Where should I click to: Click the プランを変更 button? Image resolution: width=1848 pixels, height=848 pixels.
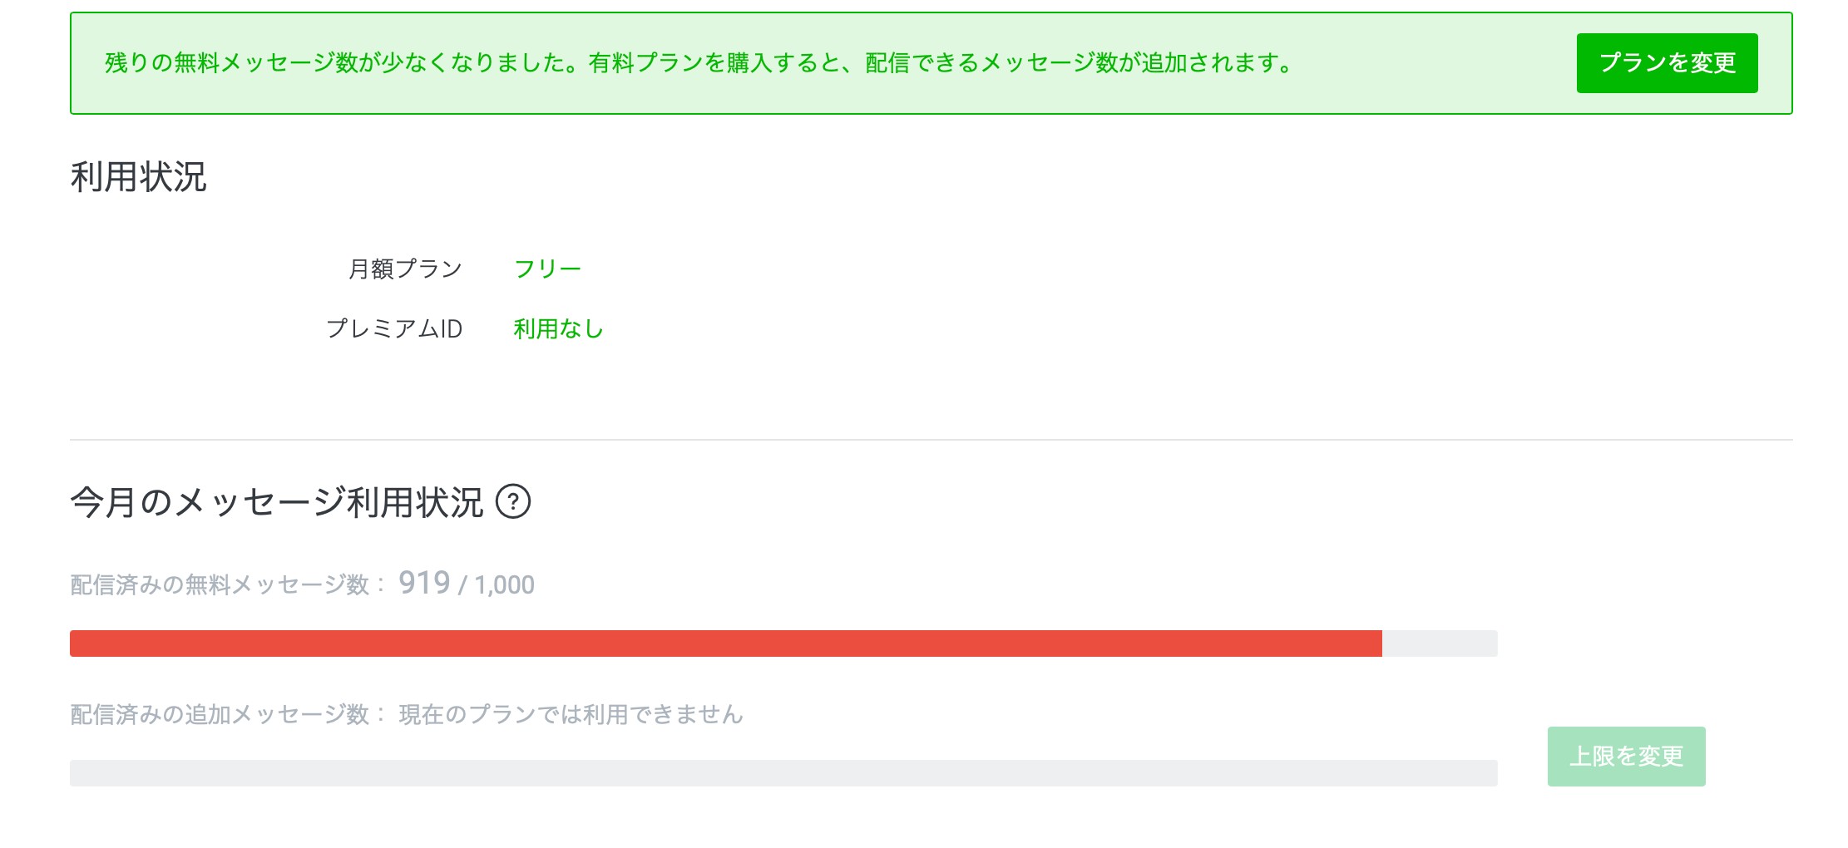click(1667, 63)
